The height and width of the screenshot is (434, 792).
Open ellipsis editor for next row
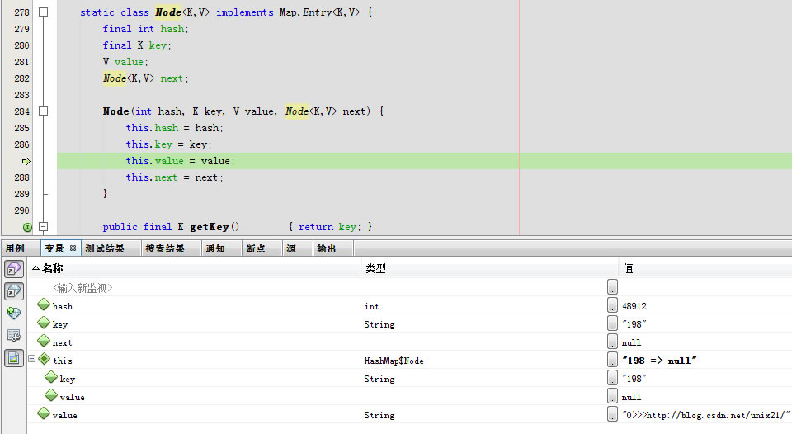pos(612,341)
